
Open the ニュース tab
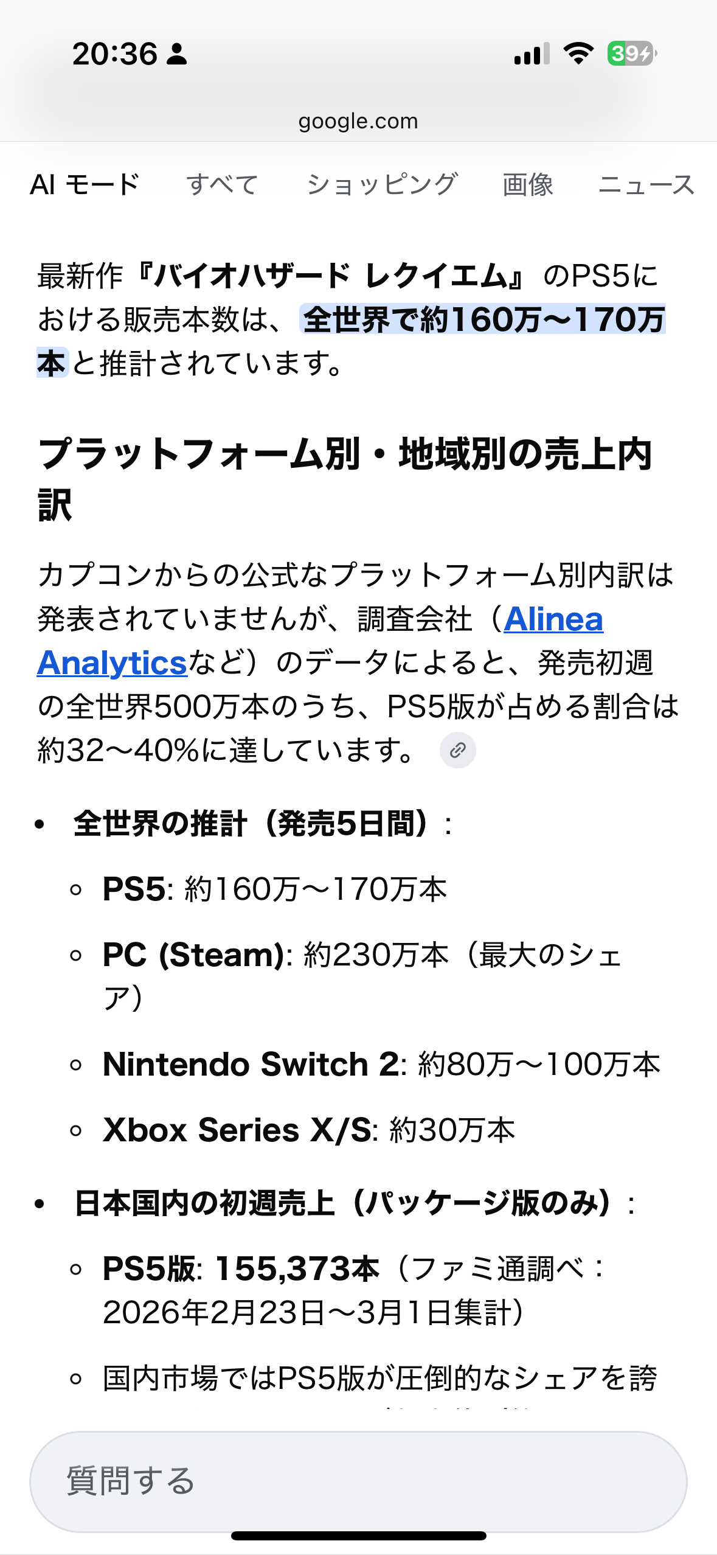tap(646, 184)
